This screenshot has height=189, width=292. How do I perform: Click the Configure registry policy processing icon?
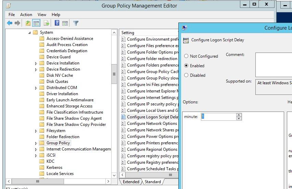tap(123, 156)
